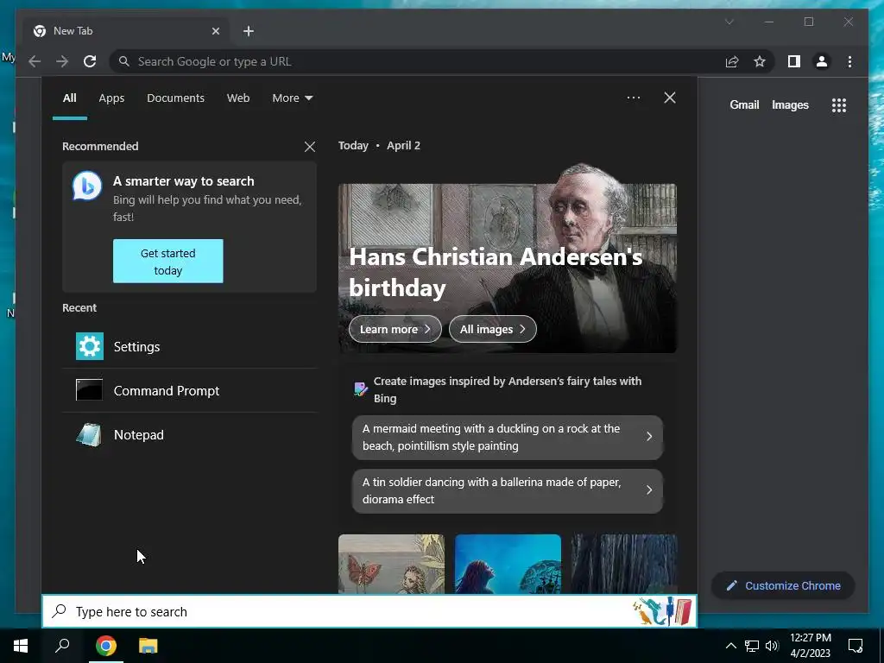This screenshot has width=884, height=663.
Task: Close the New Tab tab
Action: coord(215,31)
